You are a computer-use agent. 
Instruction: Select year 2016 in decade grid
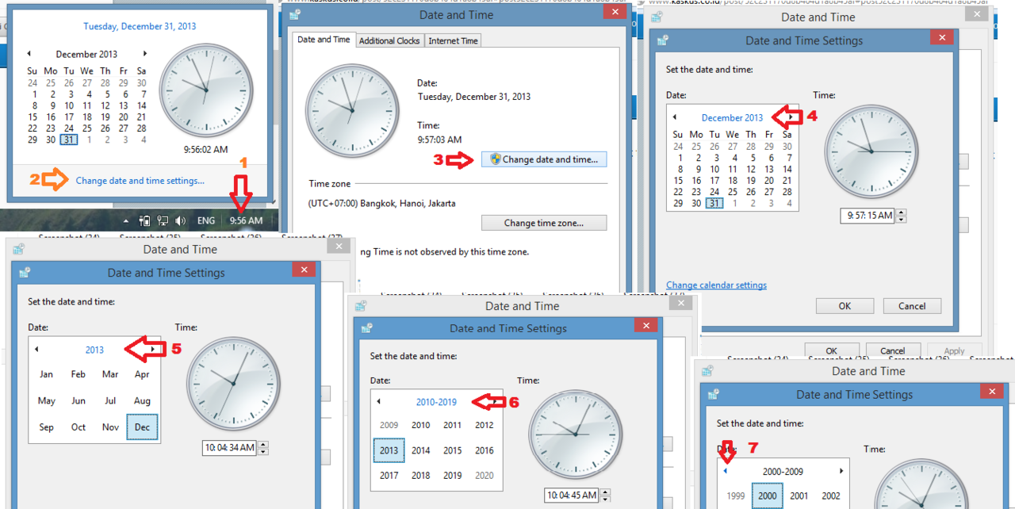click(x=484, y=450)
